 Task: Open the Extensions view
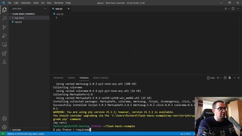tap(4, 53)
